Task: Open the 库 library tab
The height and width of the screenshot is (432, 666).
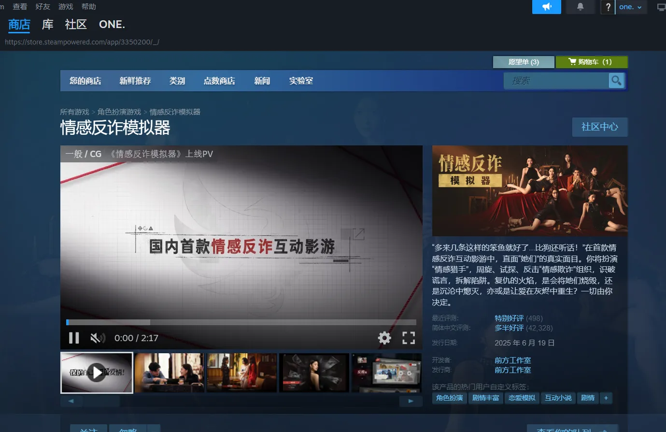Action: pyautogui.click(x=47, y=24)
